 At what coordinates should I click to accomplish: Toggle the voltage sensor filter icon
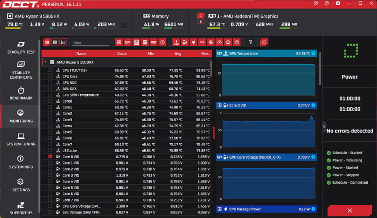[x=185, y=42]
